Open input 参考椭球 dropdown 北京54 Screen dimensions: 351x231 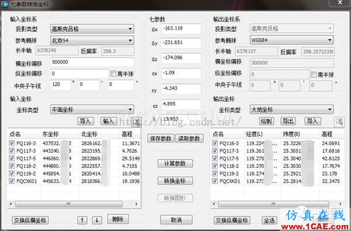(x=92, y=40)
